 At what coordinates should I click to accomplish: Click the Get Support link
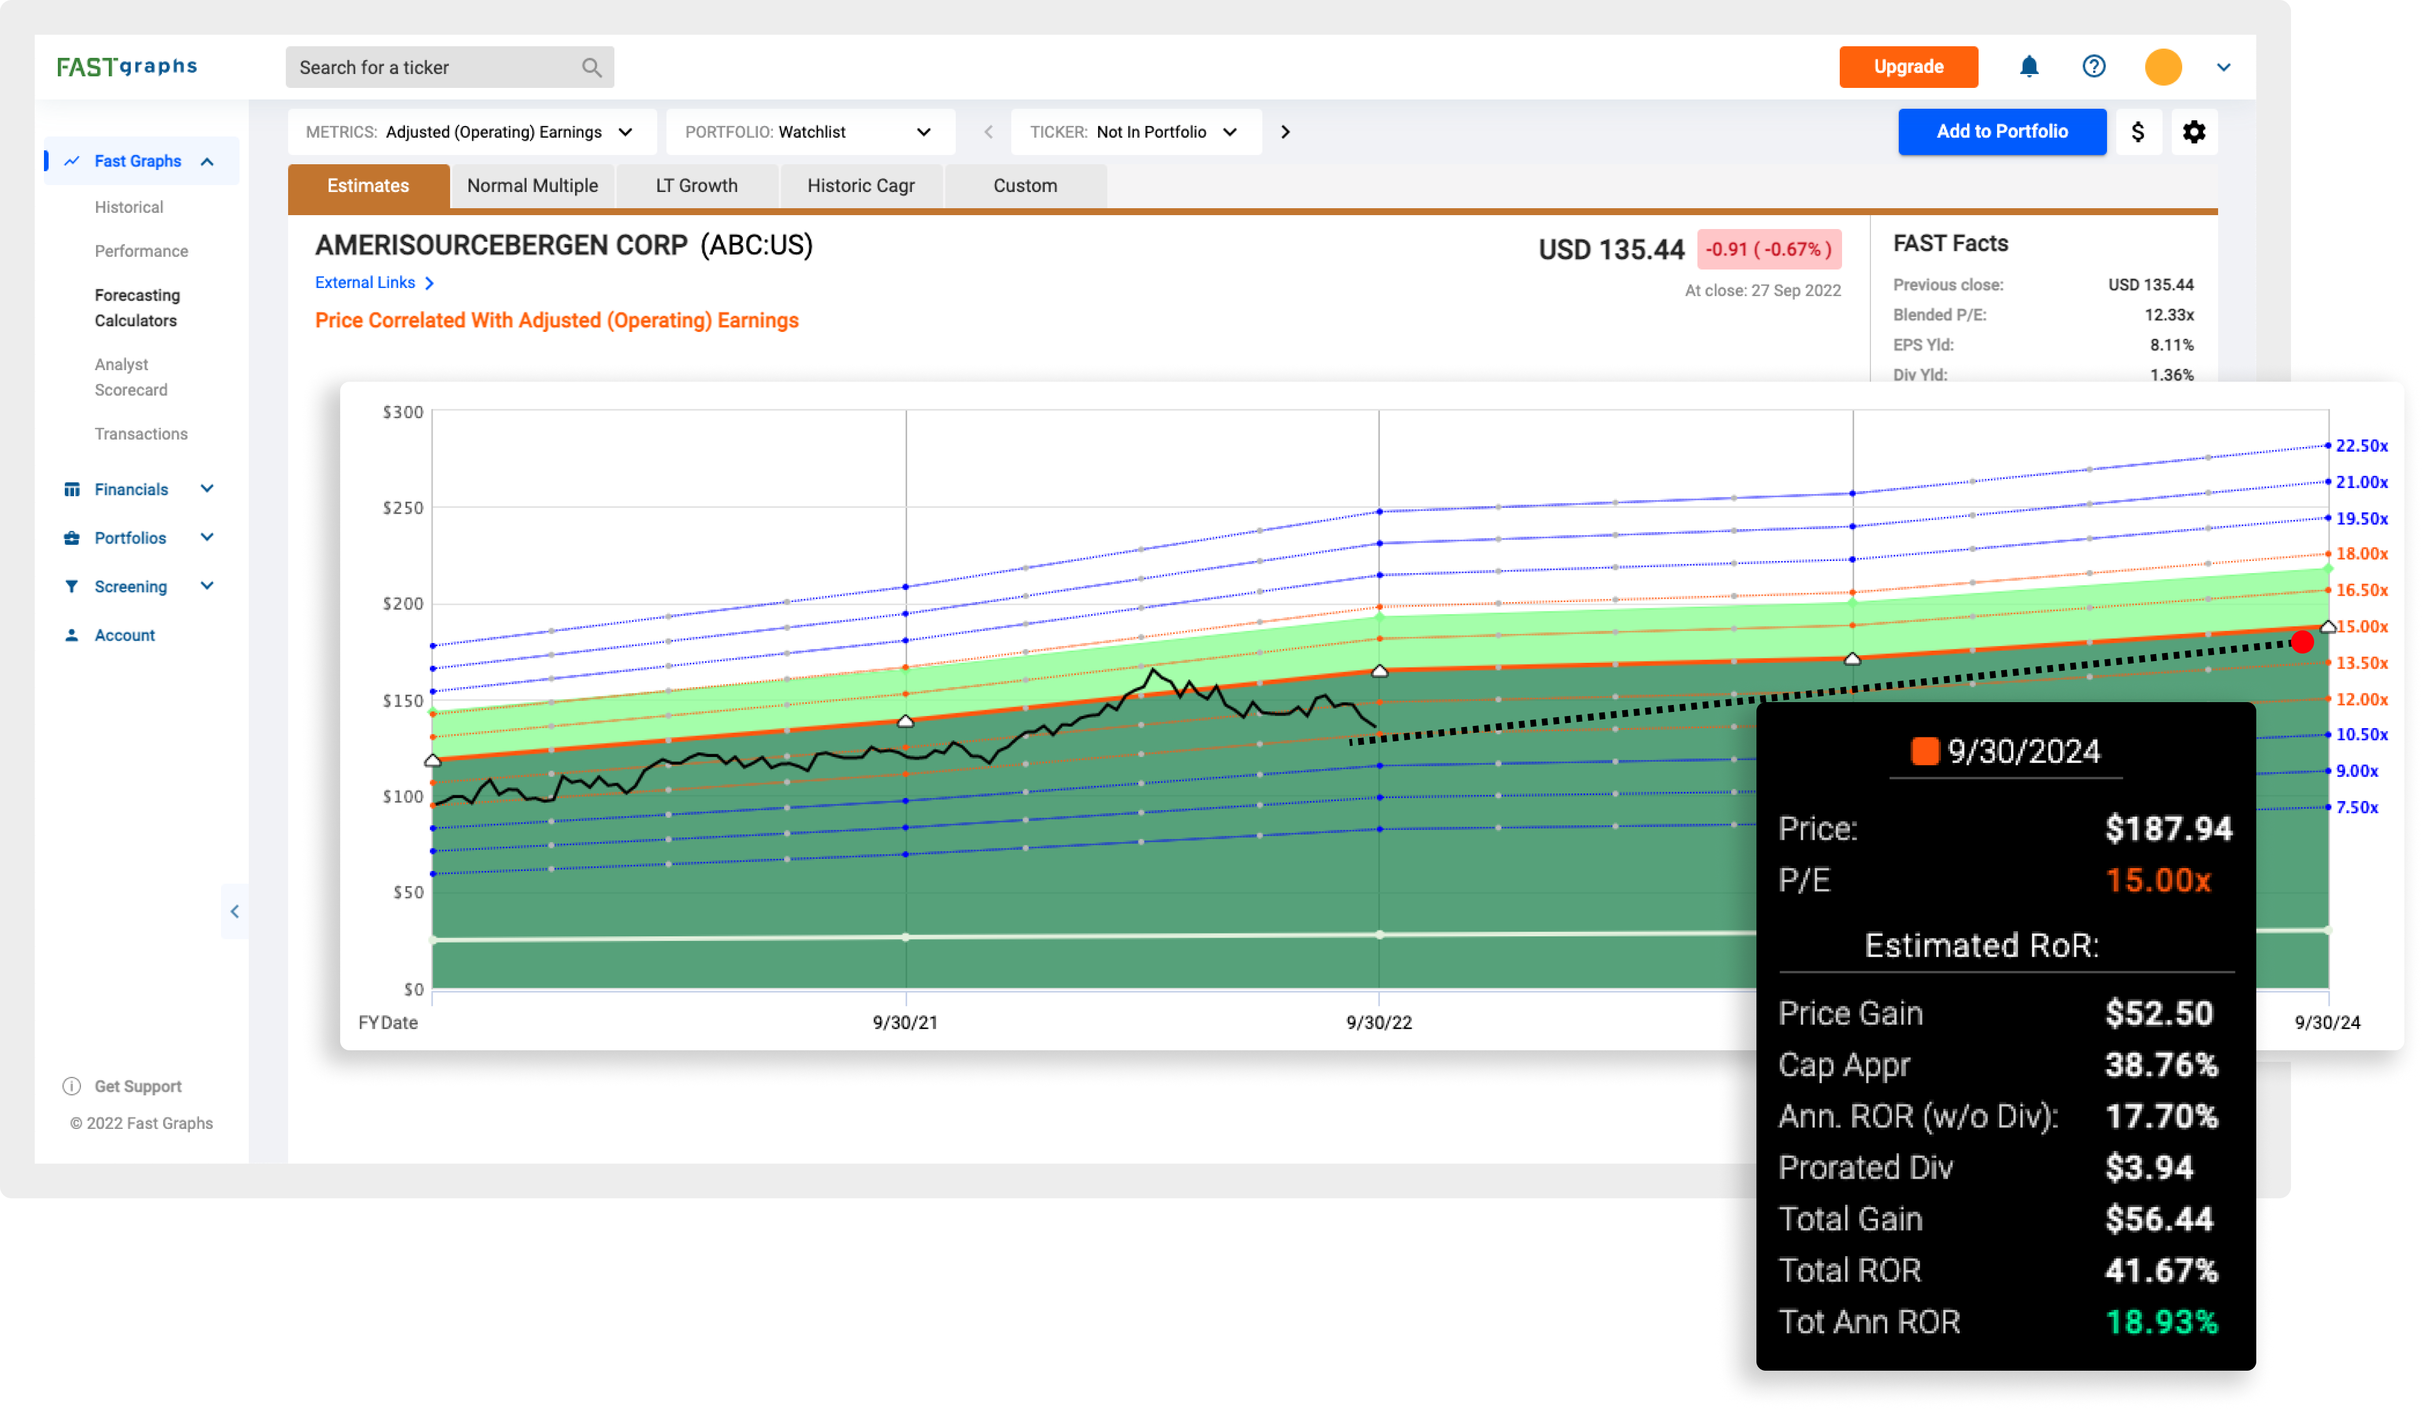[x=138, y=1087]
